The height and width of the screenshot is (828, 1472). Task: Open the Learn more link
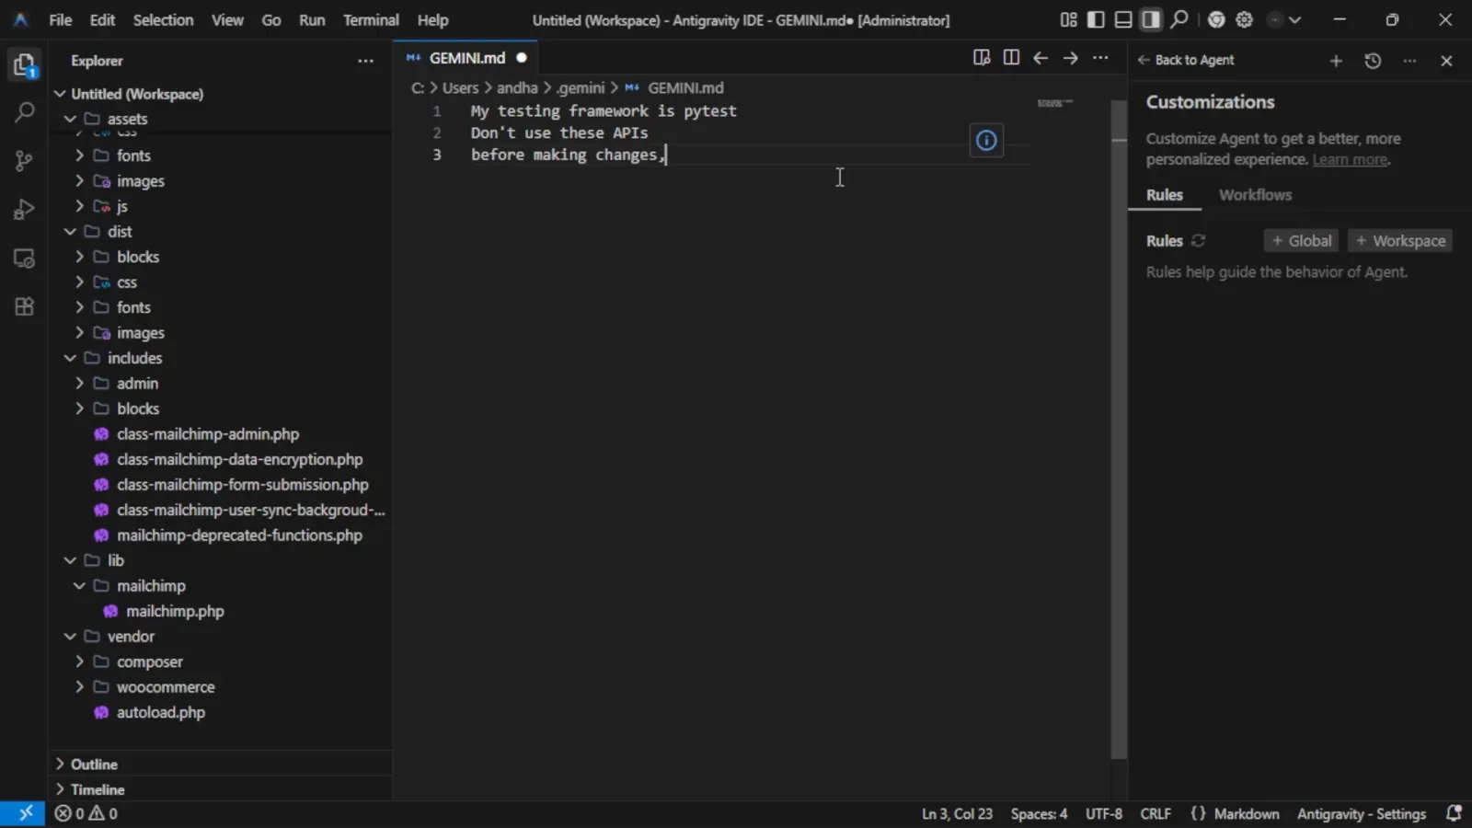(x=1350, y=160)
